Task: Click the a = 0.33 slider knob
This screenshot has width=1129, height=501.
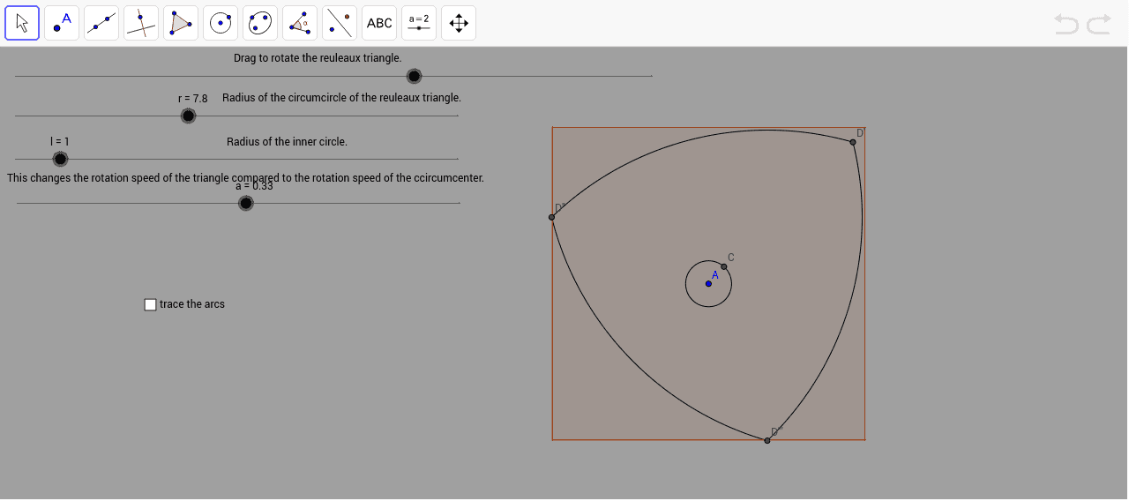Action: coord(246,203)
